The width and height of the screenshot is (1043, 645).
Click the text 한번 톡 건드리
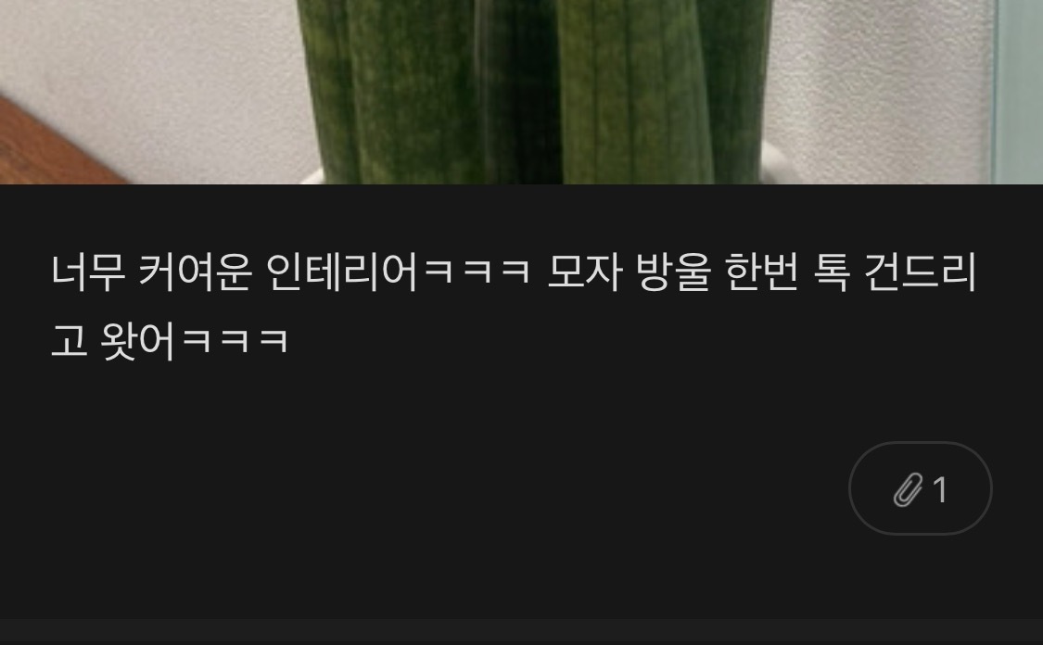[851, 272]
